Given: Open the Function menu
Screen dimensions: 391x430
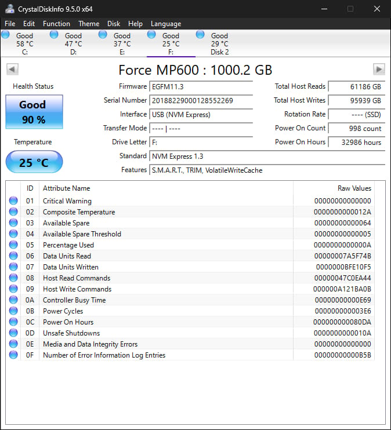Looking at the screenshot, I should point(56,24).
